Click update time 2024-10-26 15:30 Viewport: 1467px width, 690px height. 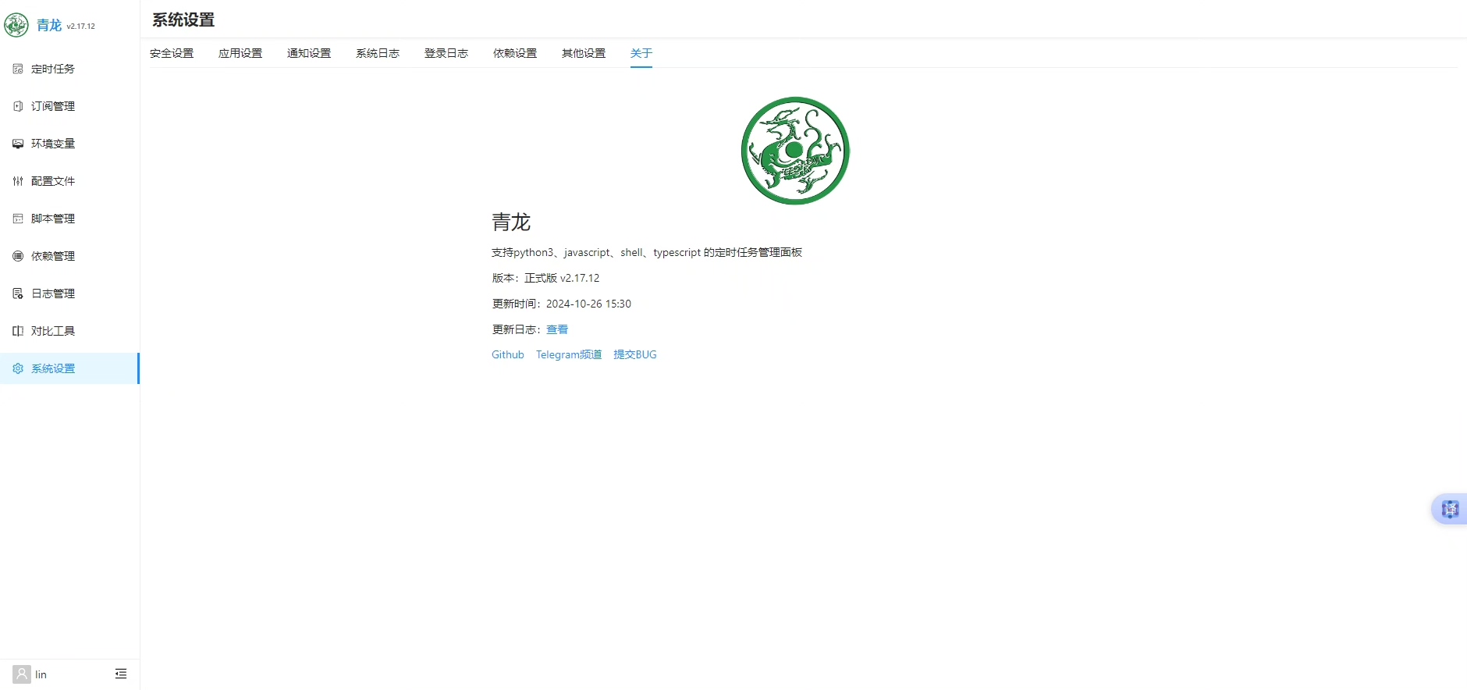point(588,304)
